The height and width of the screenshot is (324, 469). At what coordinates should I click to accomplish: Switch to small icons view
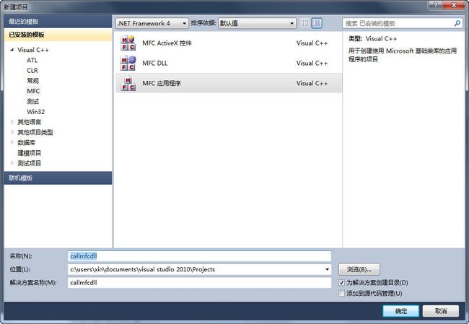click(x=304, y=23)
